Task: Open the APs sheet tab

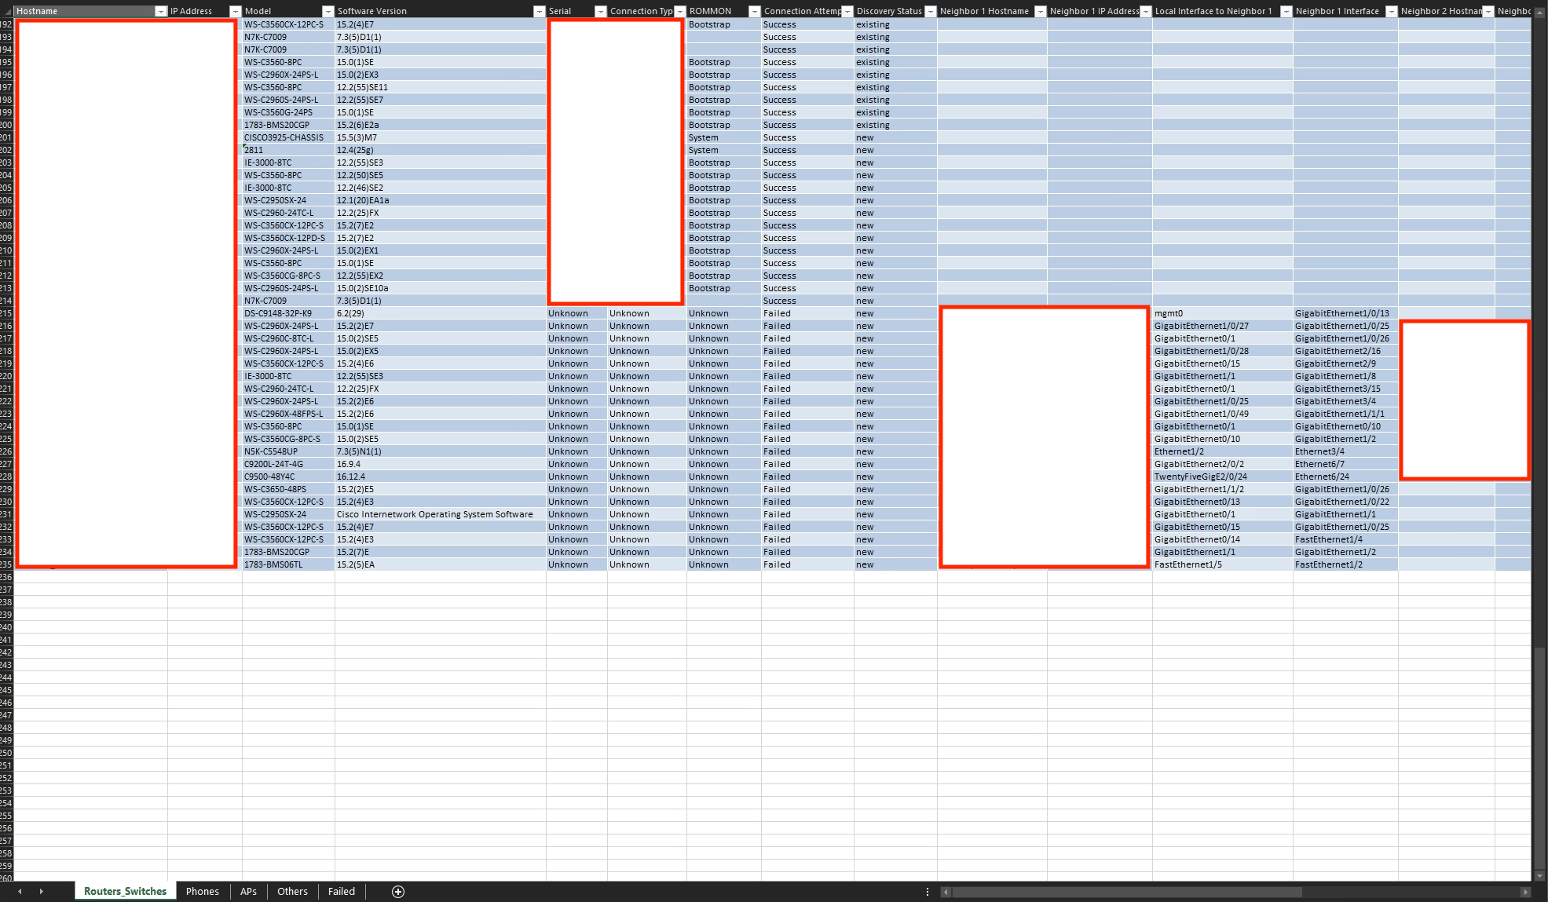Action: [248, 891]
